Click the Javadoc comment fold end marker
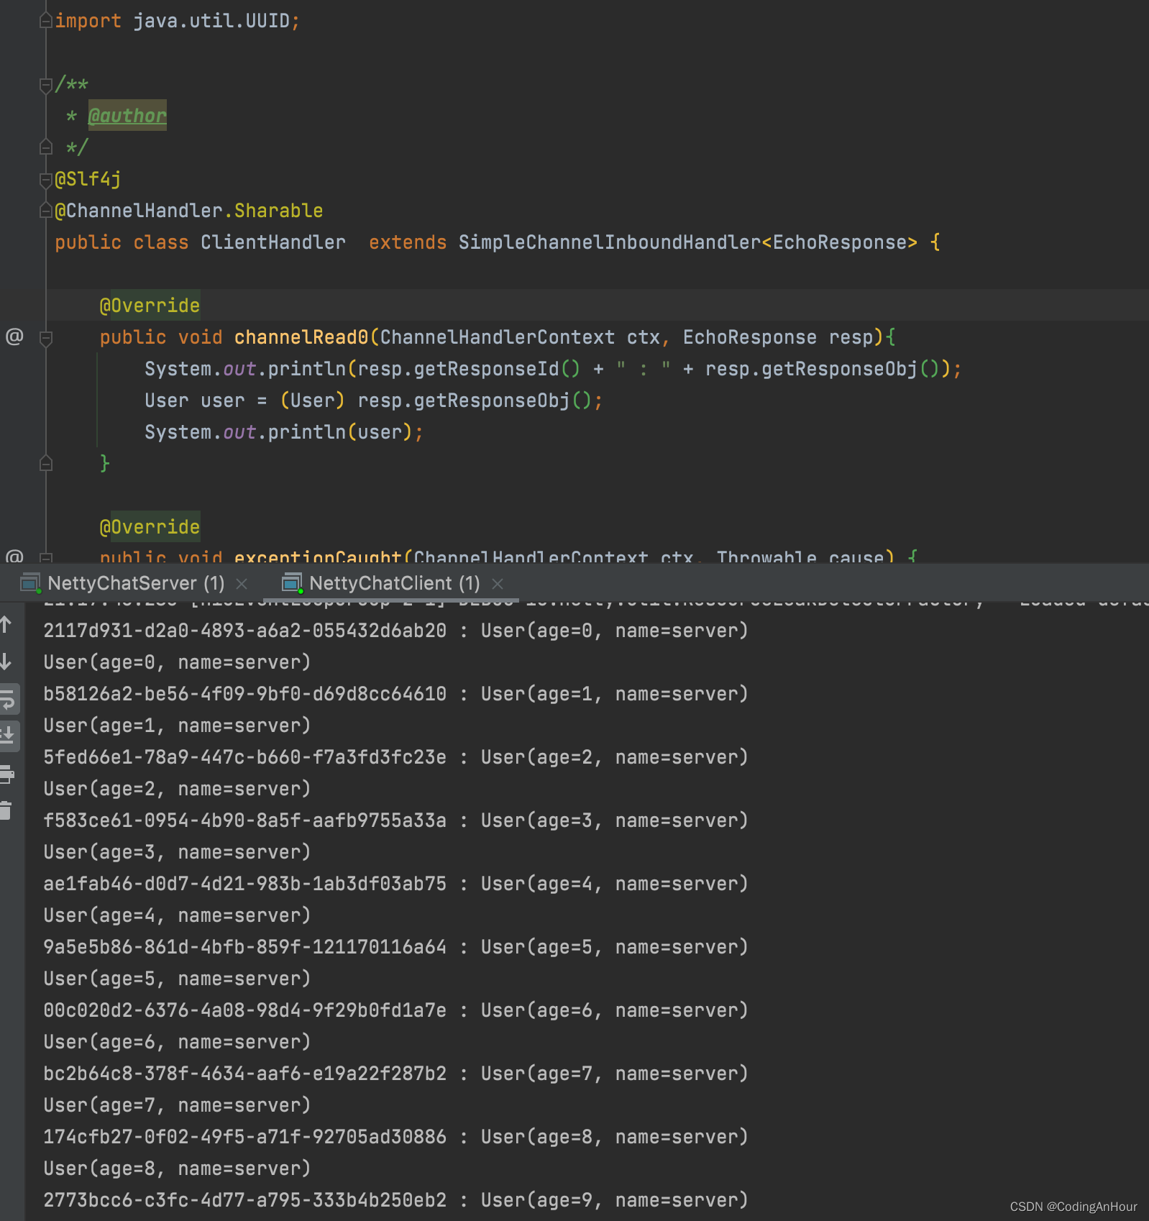The height and width of the screenshot is (1221, 1149). click(46, 147)
